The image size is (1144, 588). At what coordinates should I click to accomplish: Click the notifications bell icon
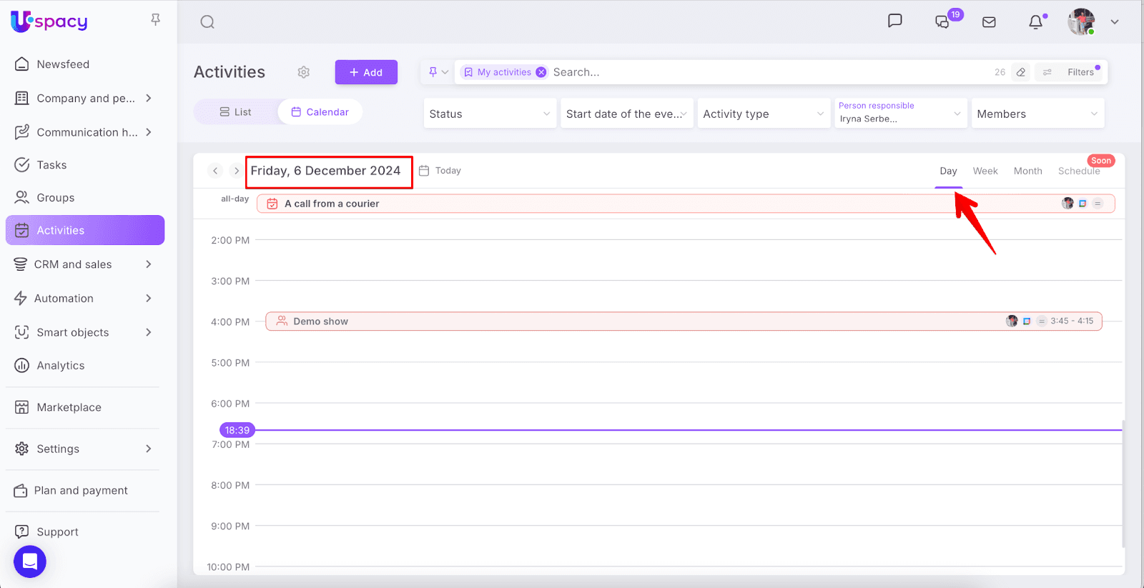1035,22
